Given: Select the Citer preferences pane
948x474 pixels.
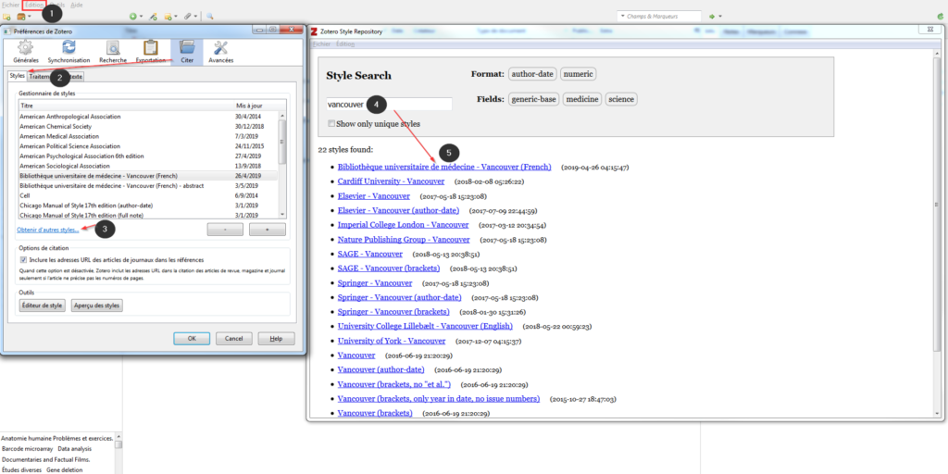Looking at the screenshot, I should [187, 52].
